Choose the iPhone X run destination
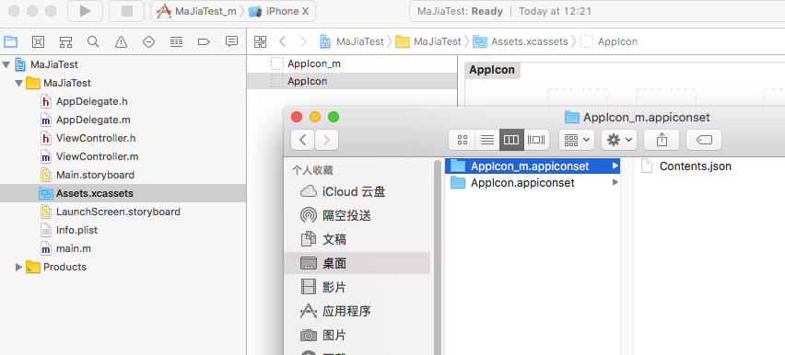Screen dimensions: 785x355 279,12
